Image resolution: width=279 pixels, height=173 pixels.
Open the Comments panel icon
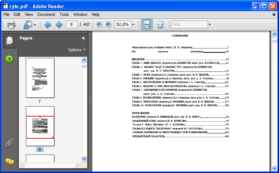pos(10,161)
